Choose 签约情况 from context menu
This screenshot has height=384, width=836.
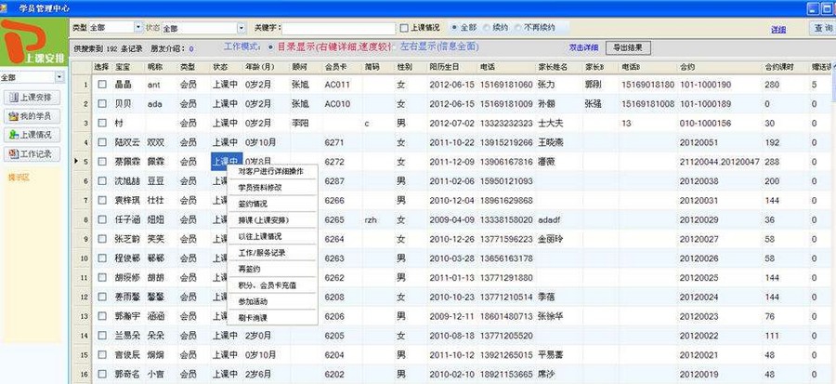(272, 204)
